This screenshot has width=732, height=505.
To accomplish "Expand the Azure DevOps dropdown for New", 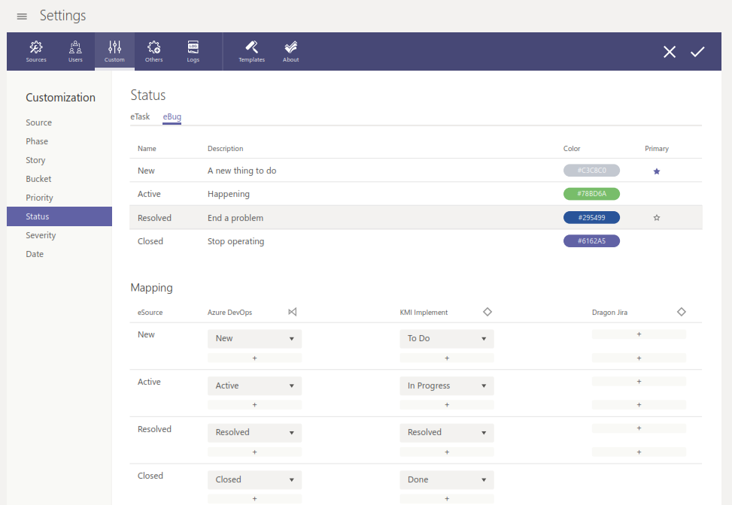I will tap(254, 339).
